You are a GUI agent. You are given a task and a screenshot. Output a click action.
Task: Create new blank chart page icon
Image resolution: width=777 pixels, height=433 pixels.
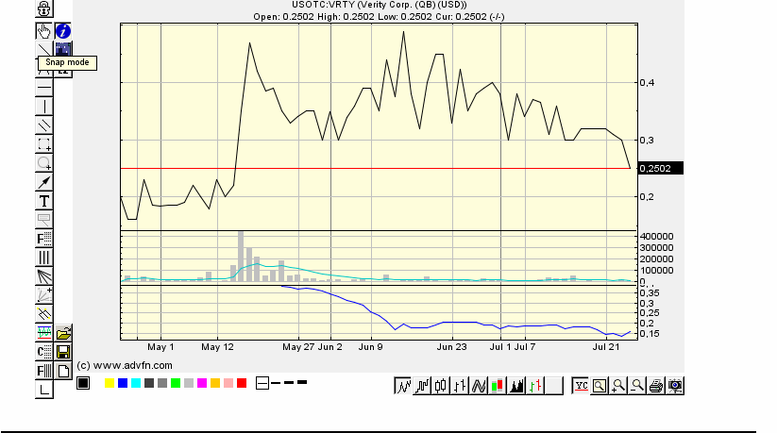[x=63, y=371]
